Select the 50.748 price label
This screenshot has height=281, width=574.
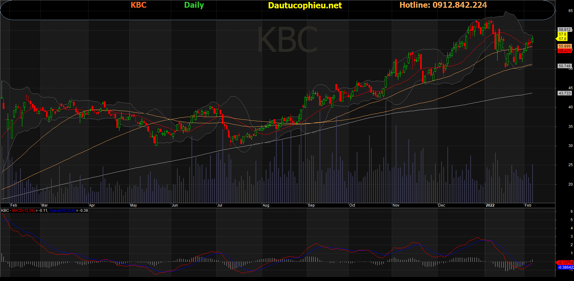click(564, 66)
